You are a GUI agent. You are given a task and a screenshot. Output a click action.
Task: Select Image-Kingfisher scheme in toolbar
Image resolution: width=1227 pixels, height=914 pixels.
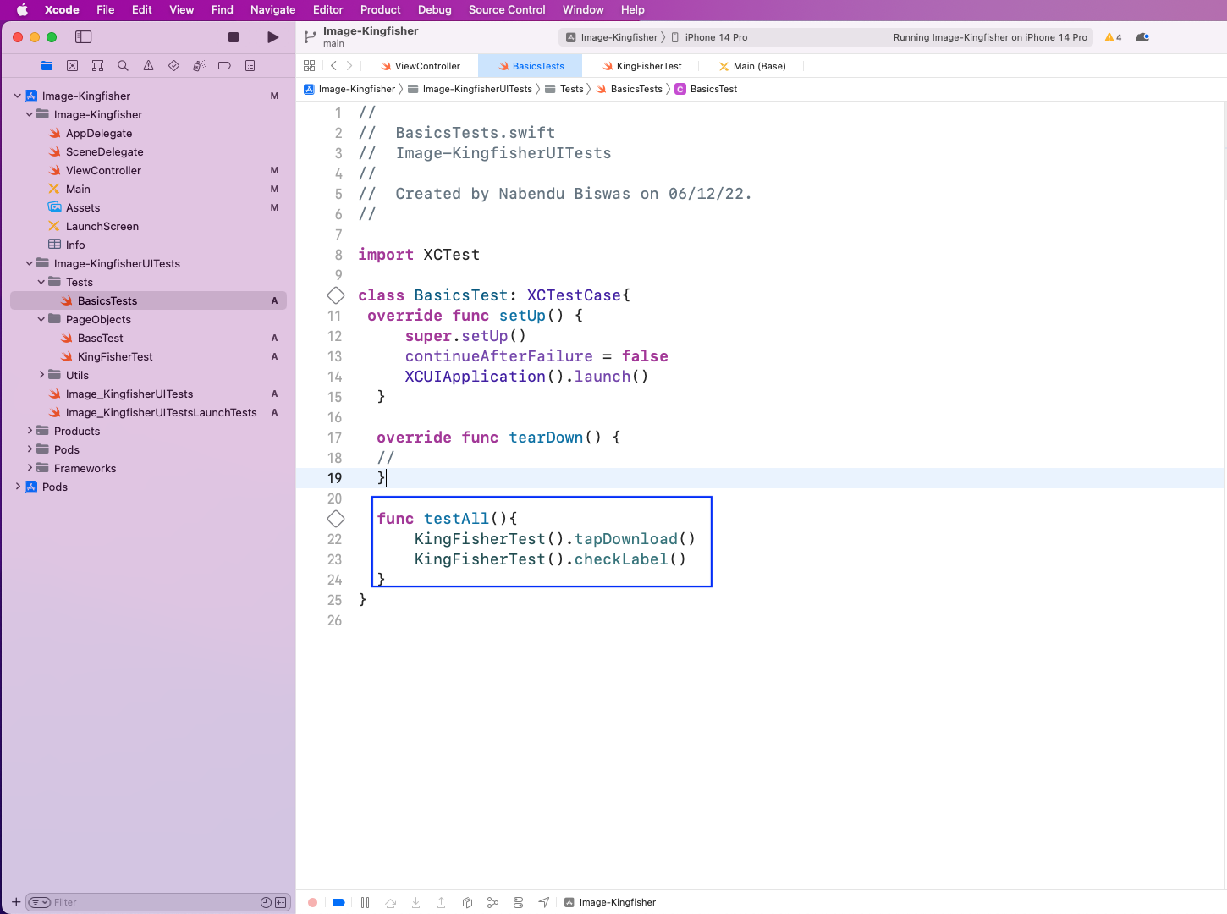612,37
